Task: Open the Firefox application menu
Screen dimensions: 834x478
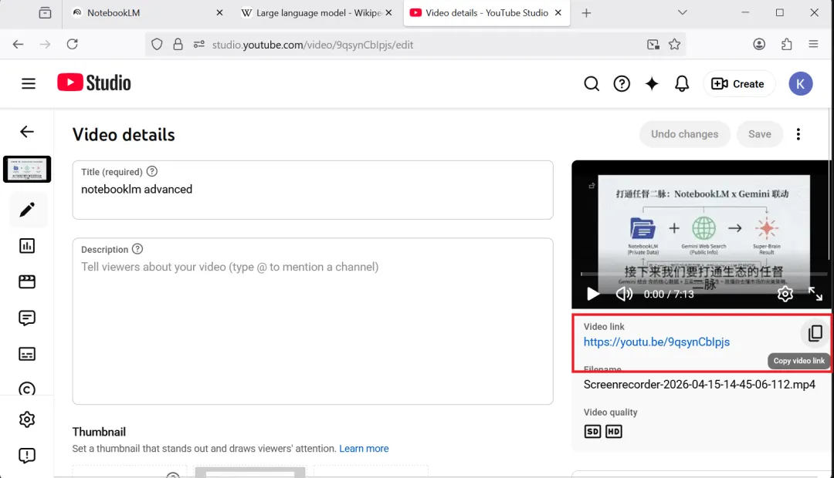Action: [813, 45]
